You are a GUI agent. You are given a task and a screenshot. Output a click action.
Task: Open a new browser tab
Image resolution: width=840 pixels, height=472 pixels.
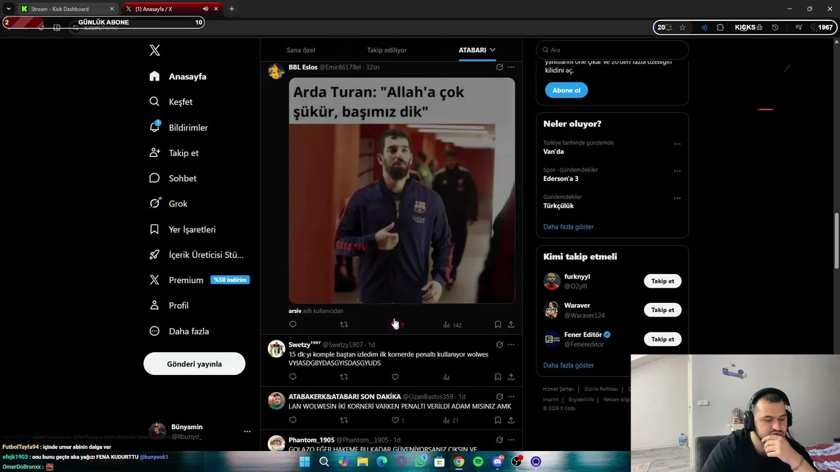tap(232, 9)
